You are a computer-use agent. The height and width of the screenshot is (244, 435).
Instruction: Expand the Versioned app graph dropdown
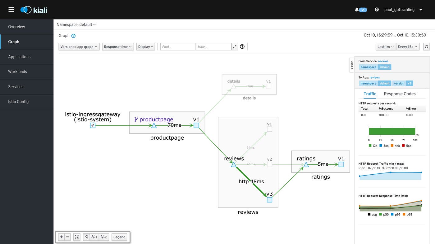79,47
